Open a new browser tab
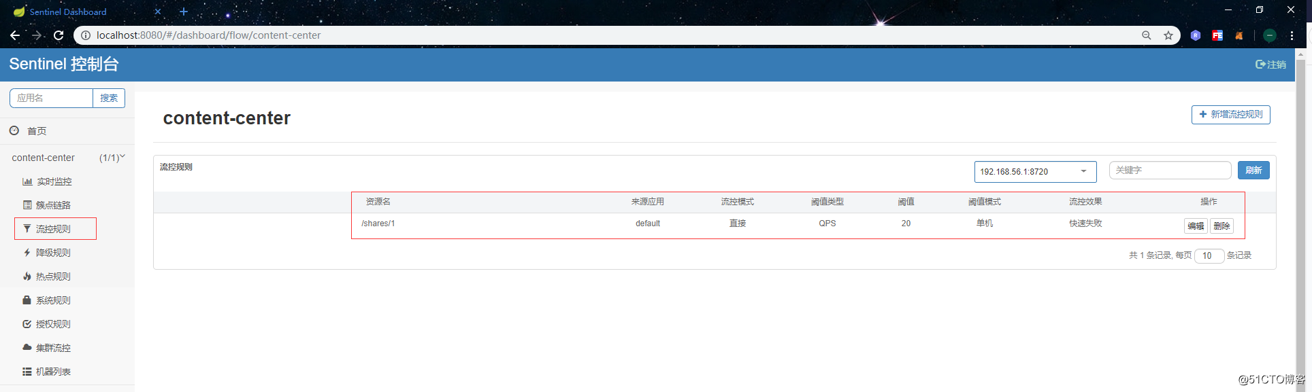This screenshot has width=1312, height=392. click(184, 12)
